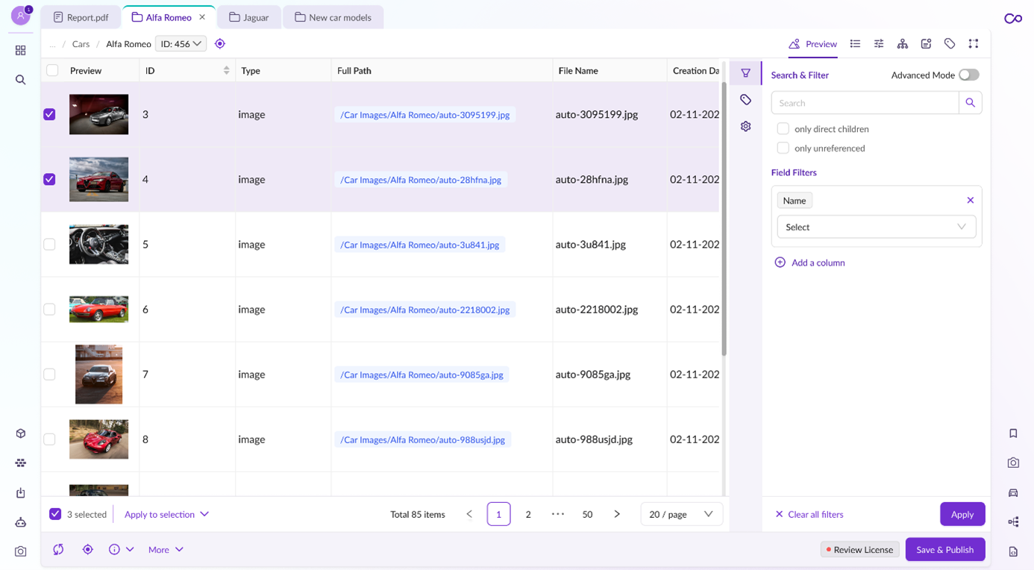The width and height of the screenshot is (1034, 570).
Task: Enable the 'only direct children' checkbox
Action: pos(783,128)
